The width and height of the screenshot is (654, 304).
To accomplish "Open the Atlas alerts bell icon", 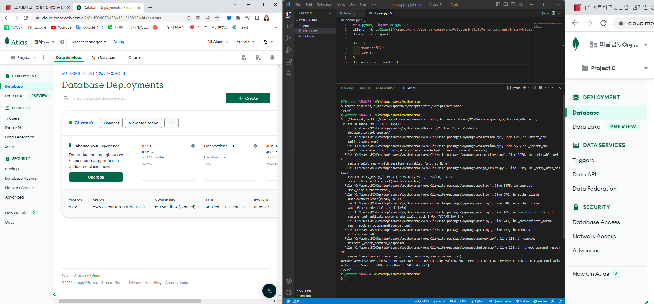I will [x=272, y=57].
